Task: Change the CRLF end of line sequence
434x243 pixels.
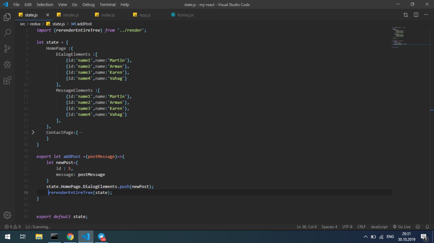Action: (x=361, y=227)
